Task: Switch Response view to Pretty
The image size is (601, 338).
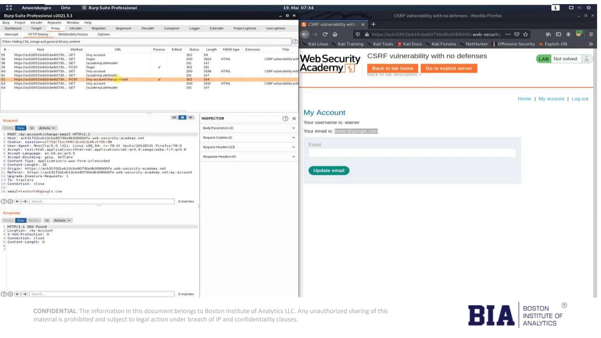Action: [x=9, y=220]
